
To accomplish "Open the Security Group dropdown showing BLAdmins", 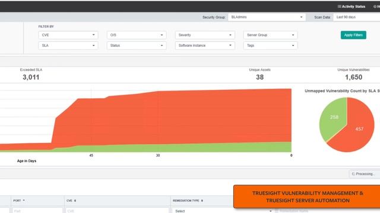I will (x=267, y=17).
